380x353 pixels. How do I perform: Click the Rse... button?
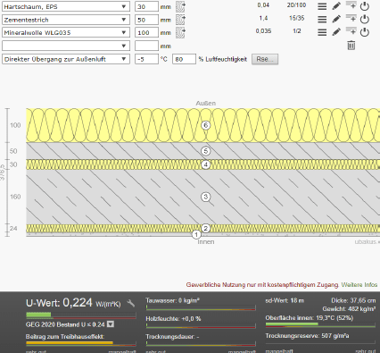point(265,59)
